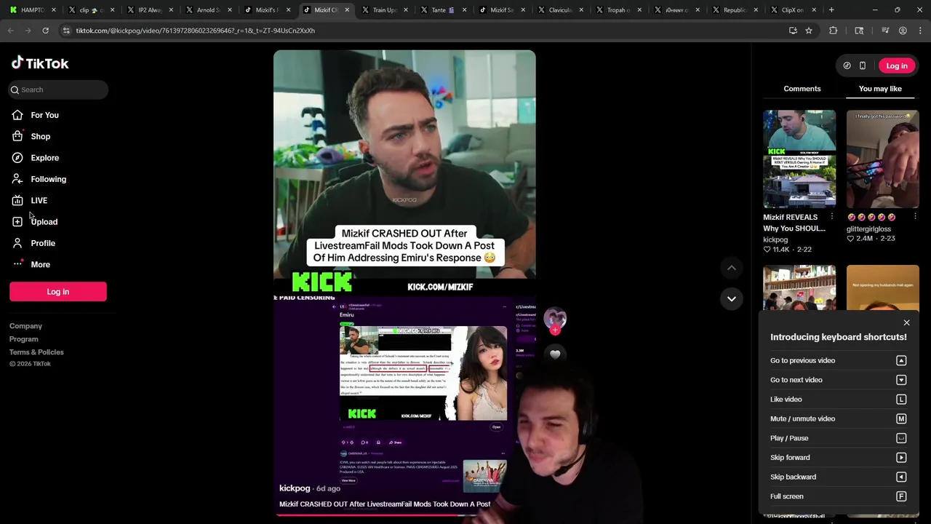Click the video progress bar
The height and width of the screenshot is (524, 931).
coord(404,514)
